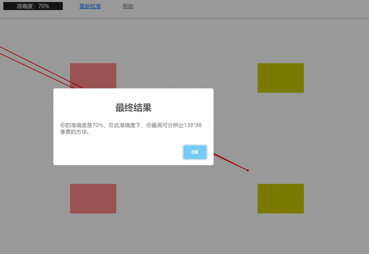Click the empty top bar right of 帮助

point(247,7)
